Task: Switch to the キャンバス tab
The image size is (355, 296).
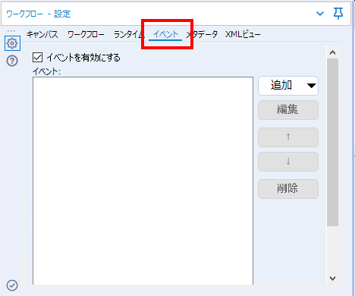Action: click(x=42, y=34)
